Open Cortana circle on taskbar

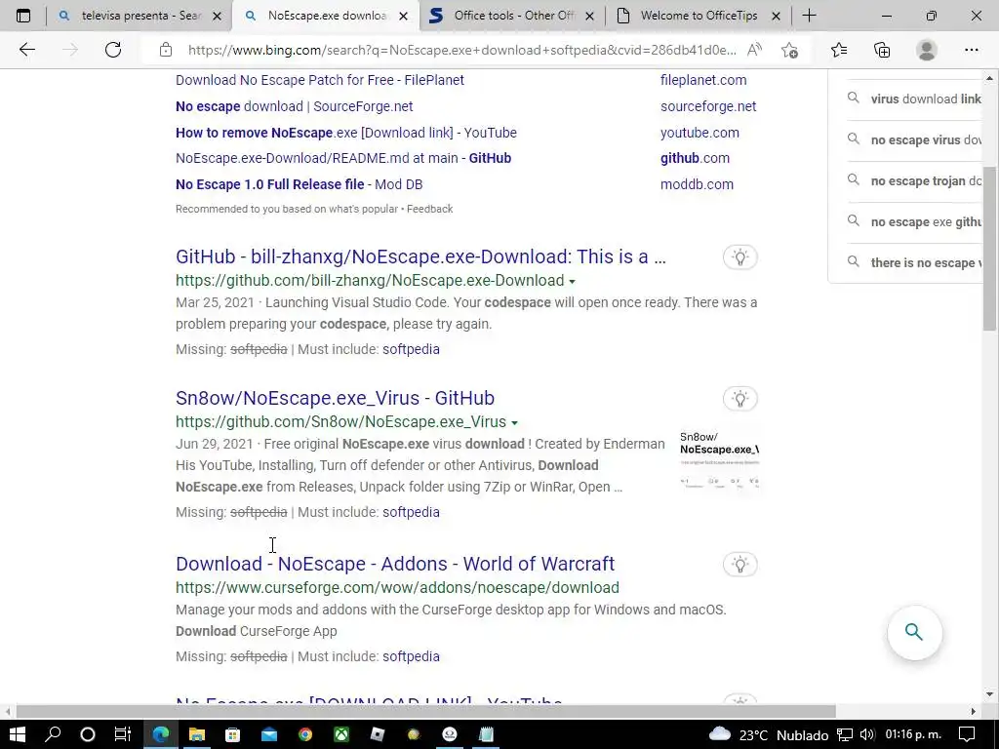click(x=87, y=734)
